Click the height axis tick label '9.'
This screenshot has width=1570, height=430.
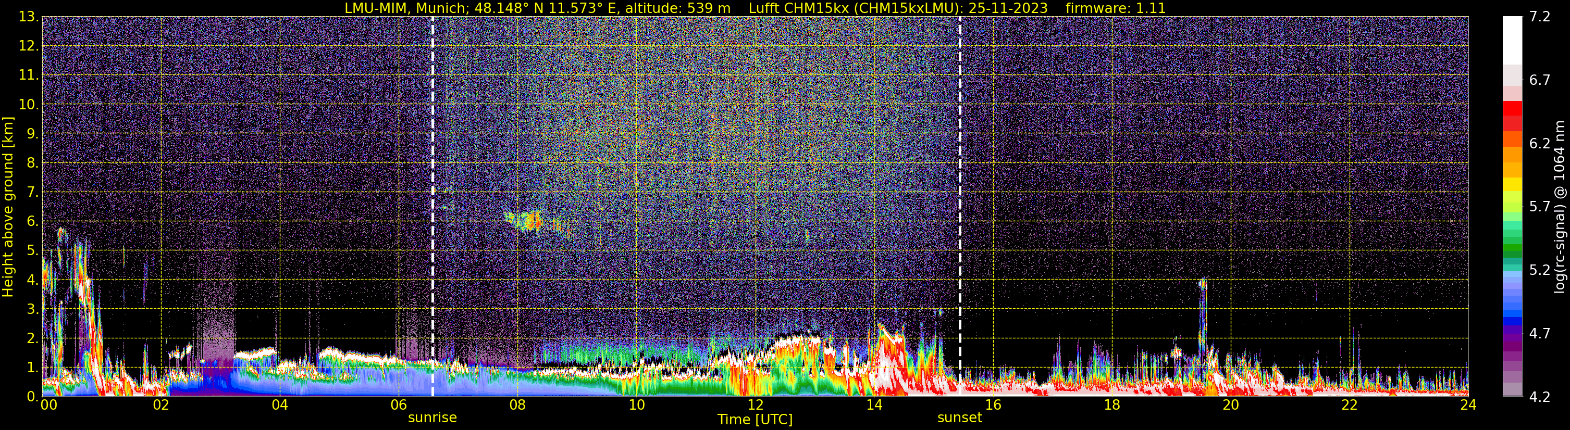(x=33, y=133)
